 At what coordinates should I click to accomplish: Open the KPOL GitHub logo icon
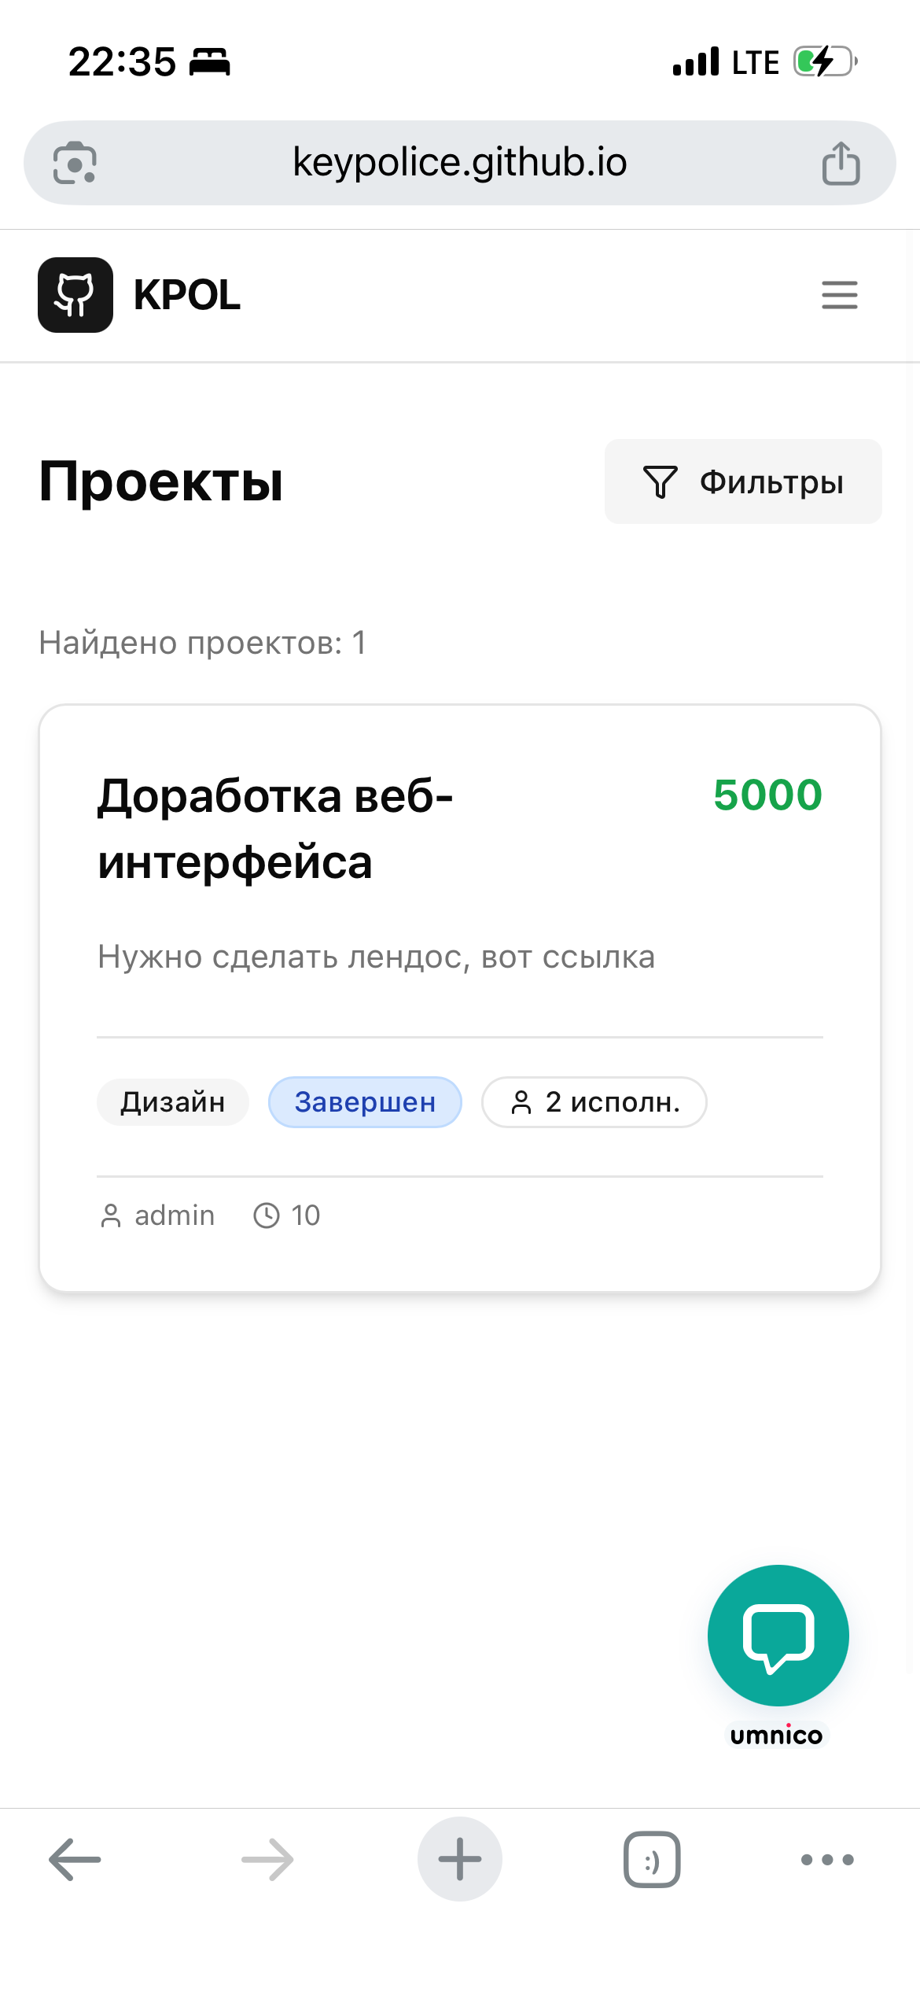[75, 296]
